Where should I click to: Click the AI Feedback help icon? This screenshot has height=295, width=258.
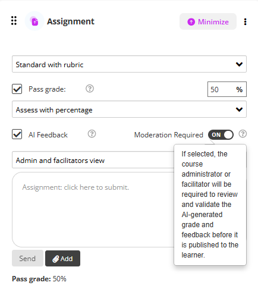[92, 134]
